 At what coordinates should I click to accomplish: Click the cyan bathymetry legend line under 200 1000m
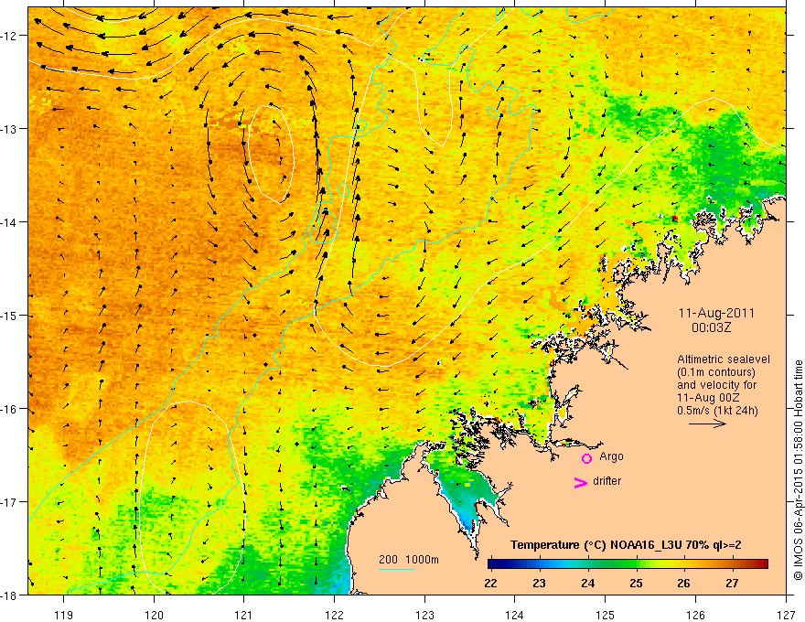(397, 569)
